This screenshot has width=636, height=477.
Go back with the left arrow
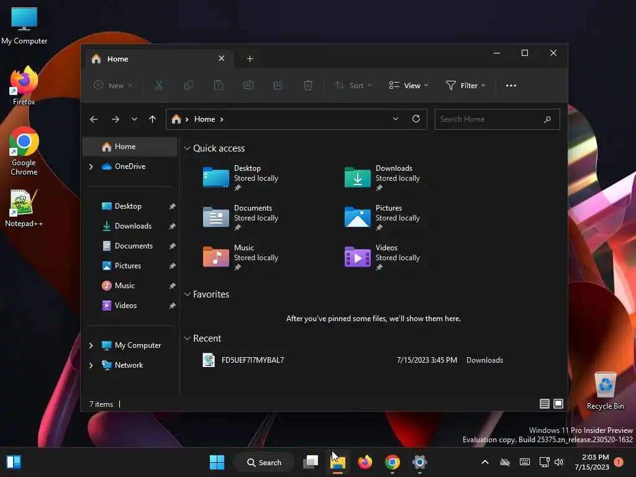(94, 119)
